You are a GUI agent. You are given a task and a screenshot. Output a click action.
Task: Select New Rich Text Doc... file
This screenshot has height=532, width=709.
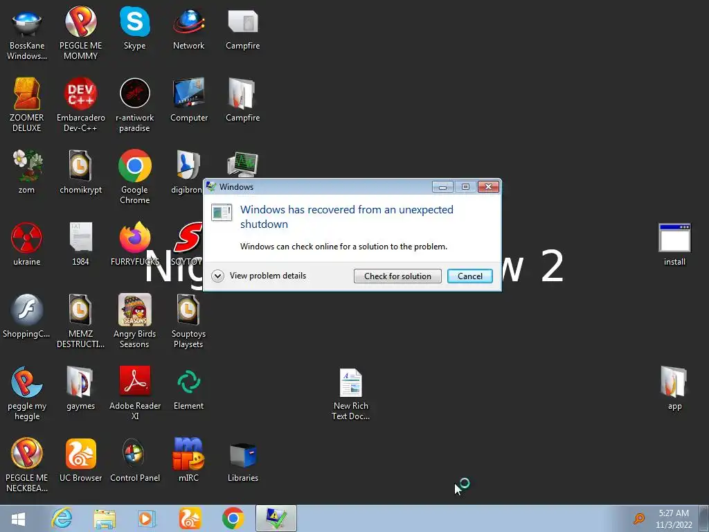point(351,394)
